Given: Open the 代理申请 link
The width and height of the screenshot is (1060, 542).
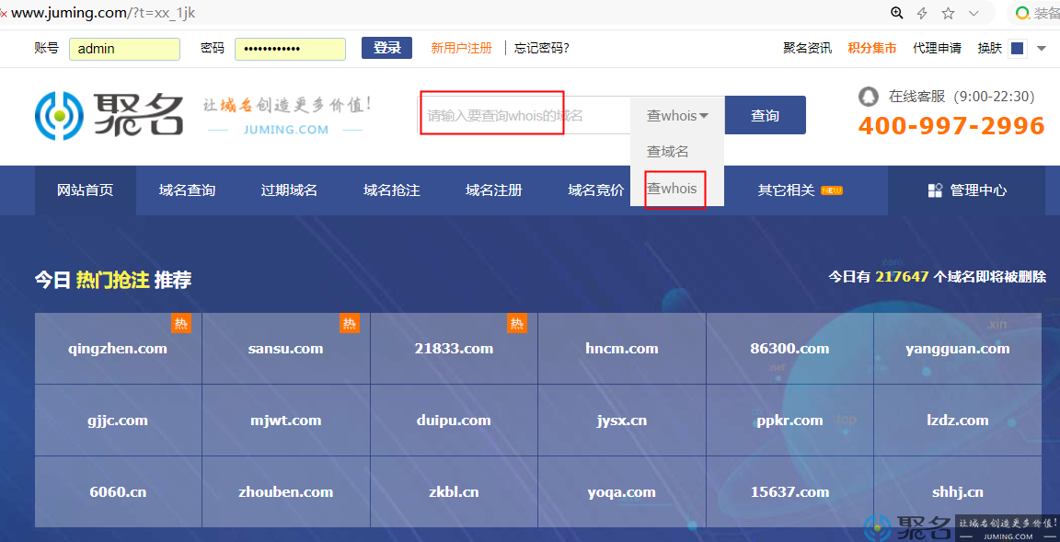Looking at the screenshot, I should click(937, 48).
